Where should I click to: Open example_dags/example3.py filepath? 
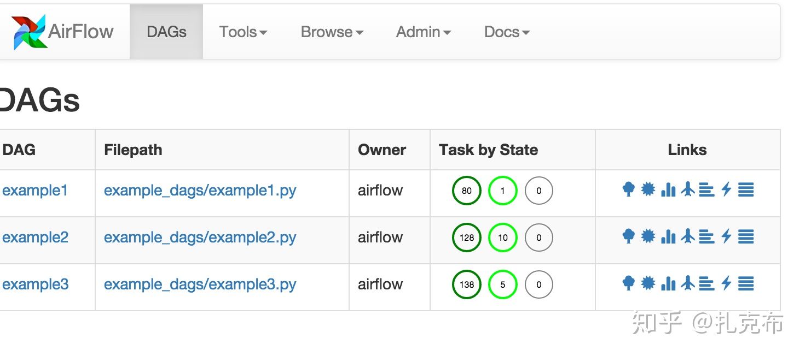coord(200,284)
